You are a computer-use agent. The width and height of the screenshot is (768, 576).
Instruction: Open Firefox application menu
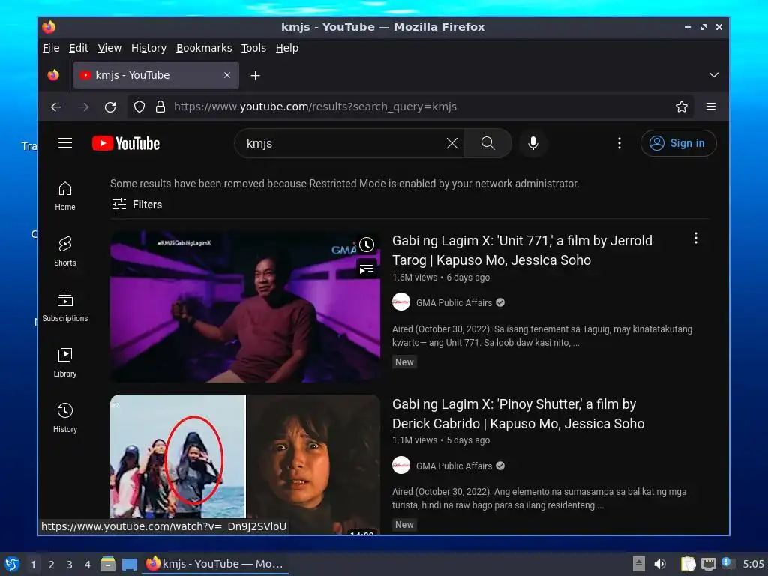[x=711, y=106]
